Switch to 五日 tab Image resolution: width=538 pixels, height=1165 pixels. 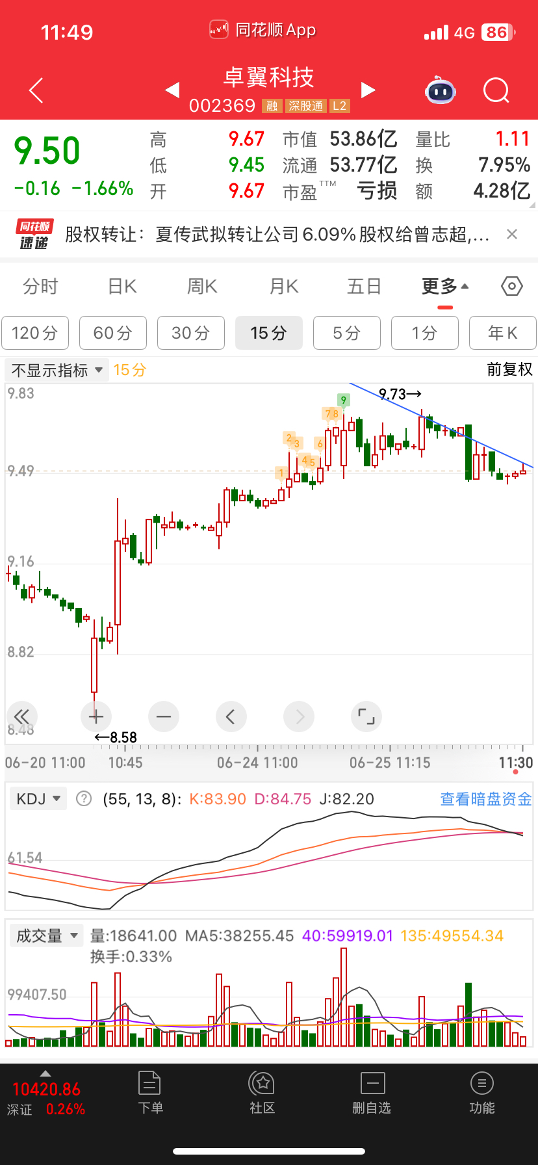(x=364, y=286)
